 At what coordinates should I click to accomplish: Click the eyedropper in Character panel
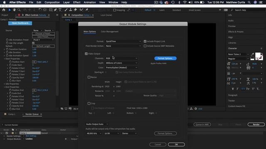pyautogui.click(x=252, y=54)
